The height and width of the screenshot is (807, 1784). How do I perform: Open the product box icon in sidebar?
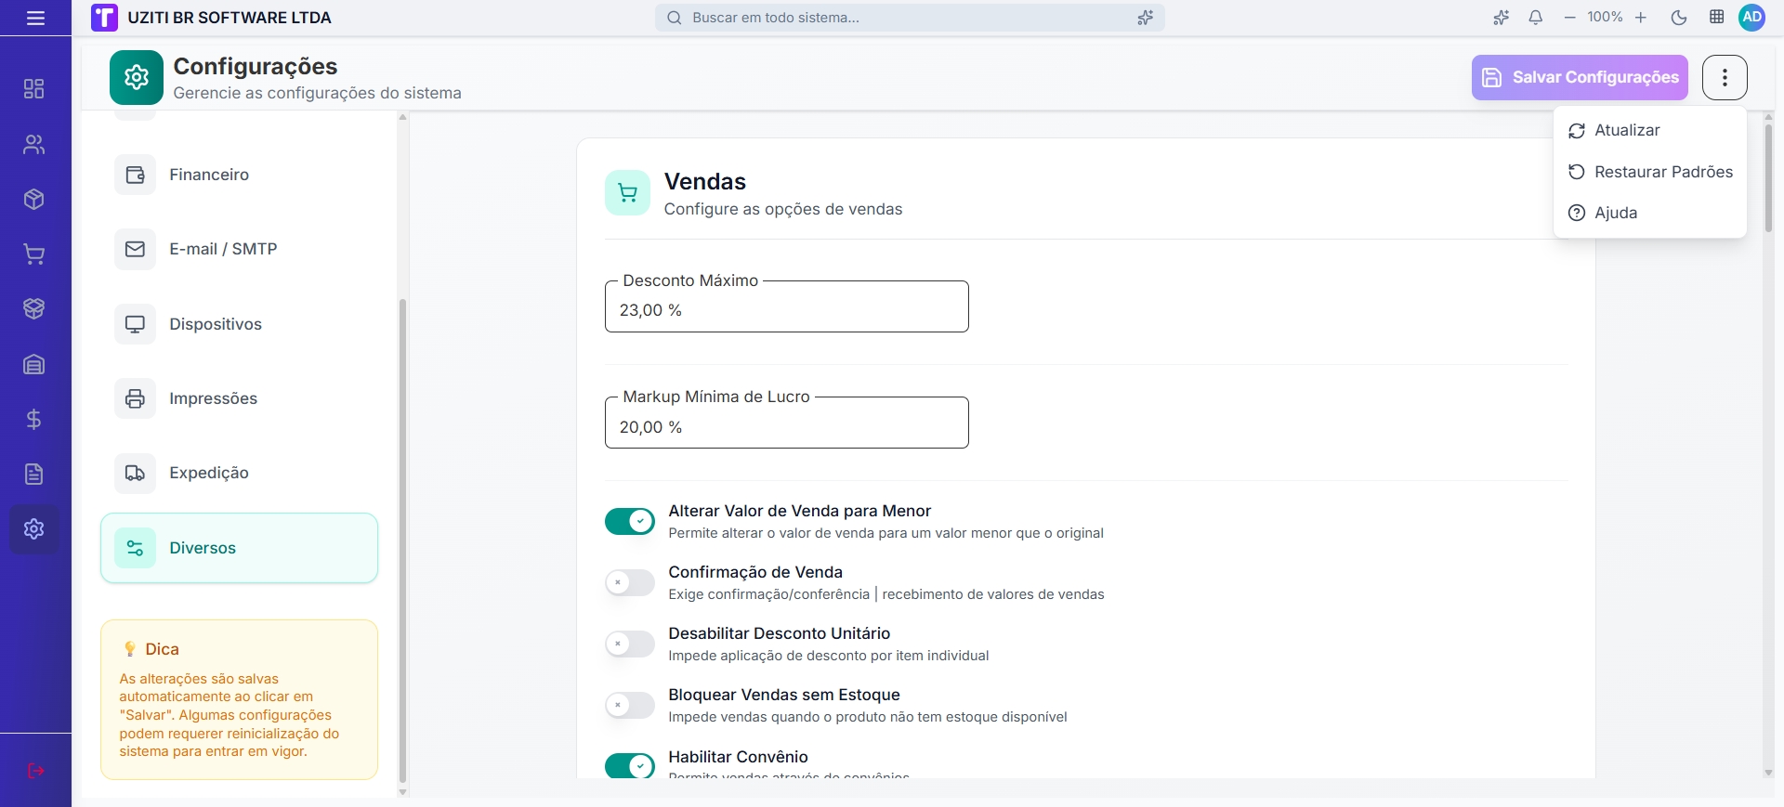pos(34,200)
